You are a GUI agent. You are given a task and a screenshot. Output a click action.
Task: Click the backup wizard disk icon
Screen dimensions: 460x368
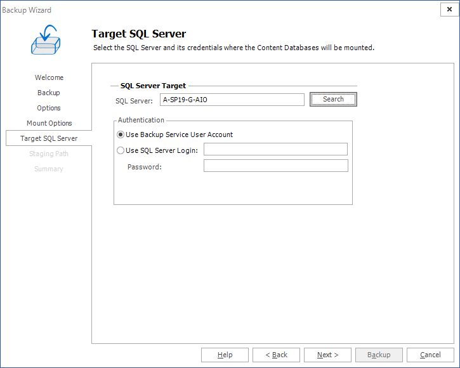(45, 39)
